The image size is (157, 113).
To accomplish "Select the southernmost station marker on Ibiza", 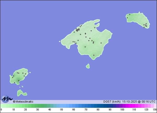I will tap(14, 83).
